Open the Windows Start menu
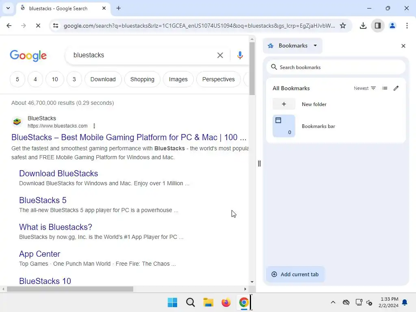 [172, 302]
